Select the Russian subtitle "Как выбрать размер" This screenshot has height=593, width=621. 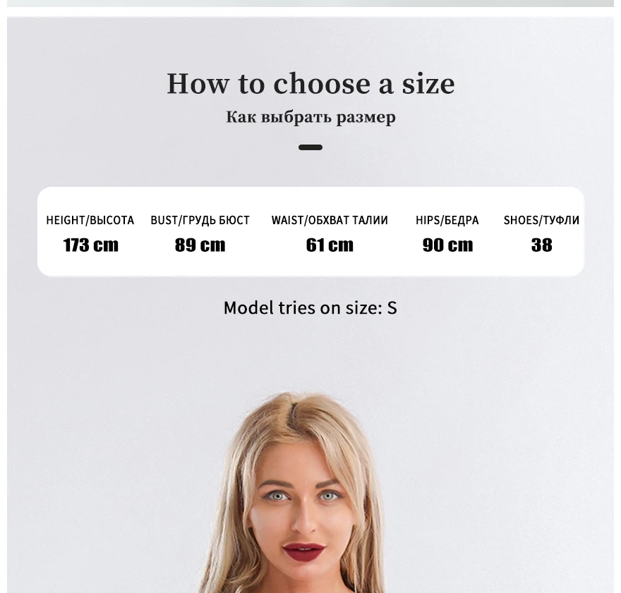[x=310, y=117]
